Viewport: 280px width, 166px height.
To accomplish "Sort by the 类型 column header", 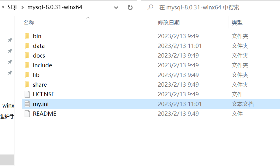I will (x=237, y=23).
